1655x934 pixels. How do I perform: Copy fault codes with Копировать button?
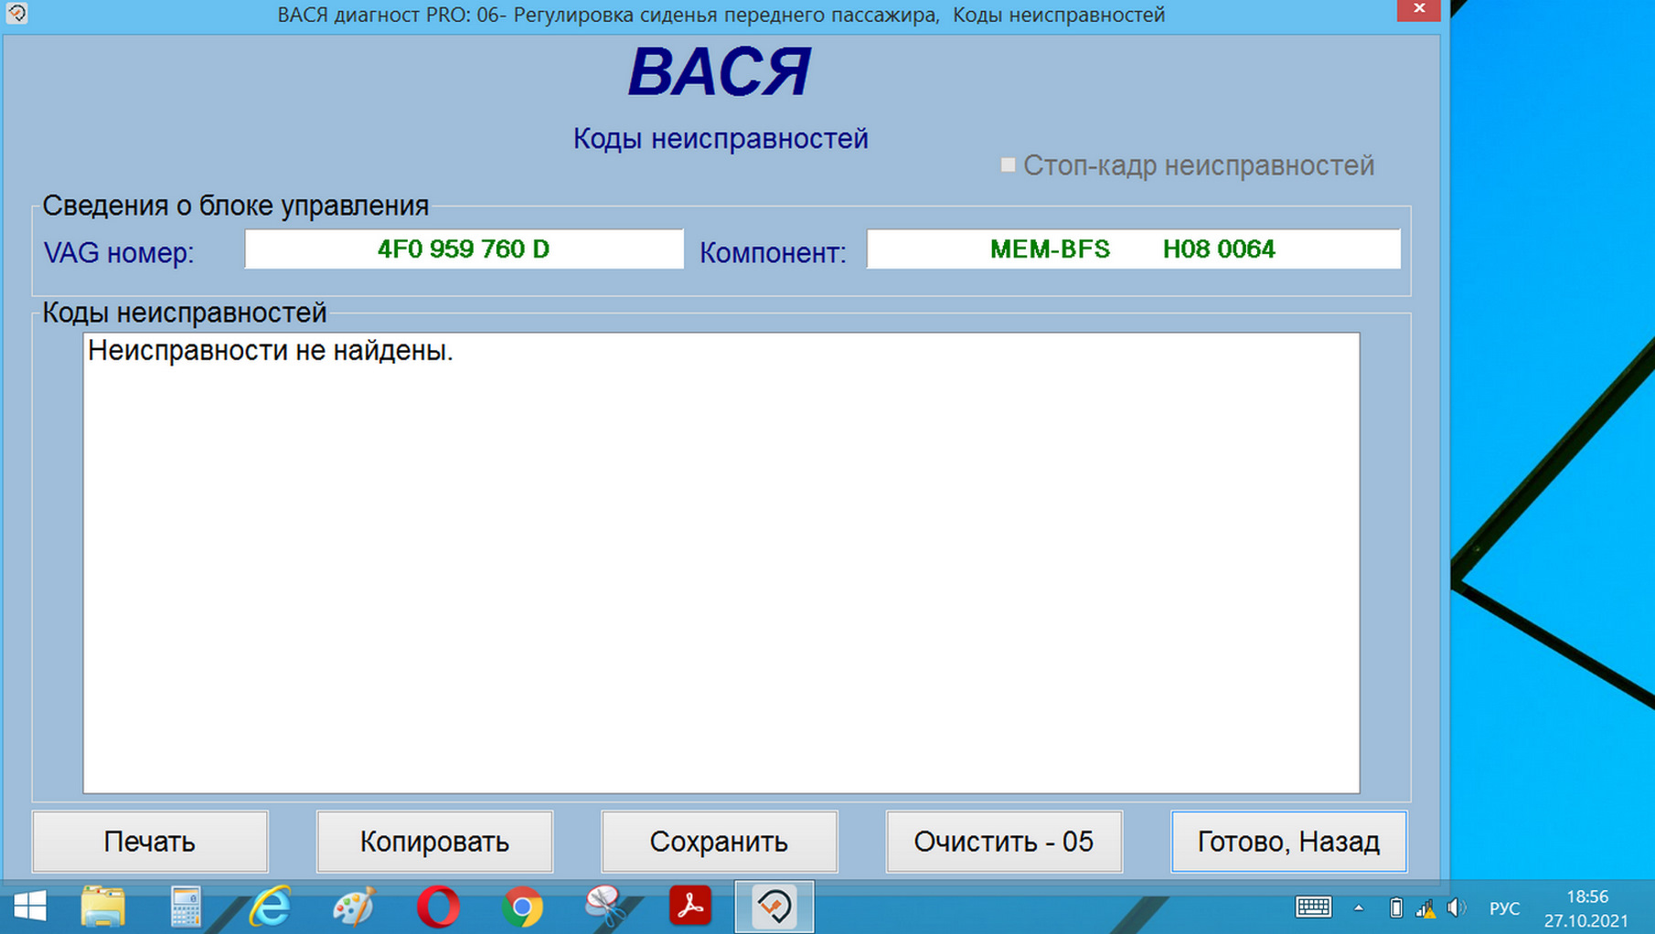click(x=434, y=841)
